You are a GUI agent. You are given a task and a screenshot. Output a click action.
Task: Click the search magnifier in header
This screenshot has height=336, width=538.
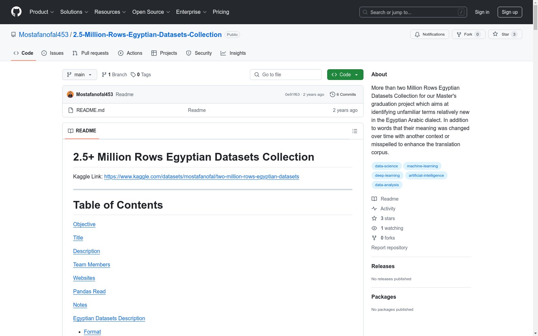365,12
